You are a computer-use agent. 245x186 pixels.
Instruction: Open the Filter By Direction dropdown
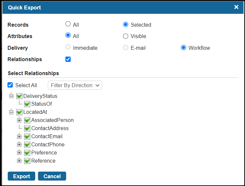[x=75, y=85]
